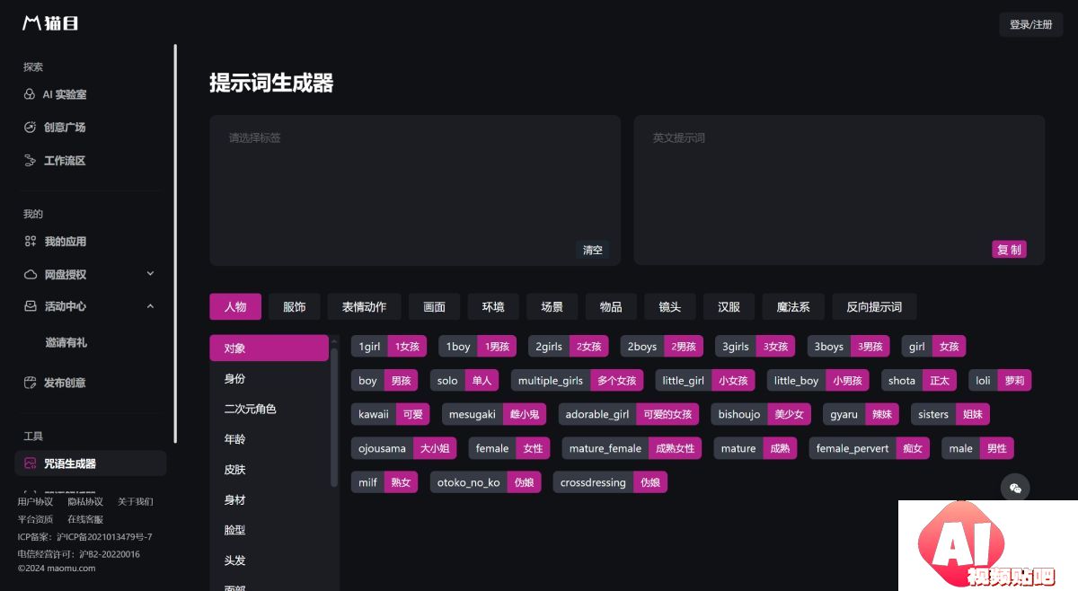
Task: Add the 3boys 3男孩 tag
Action: click(x=848, y=346)
